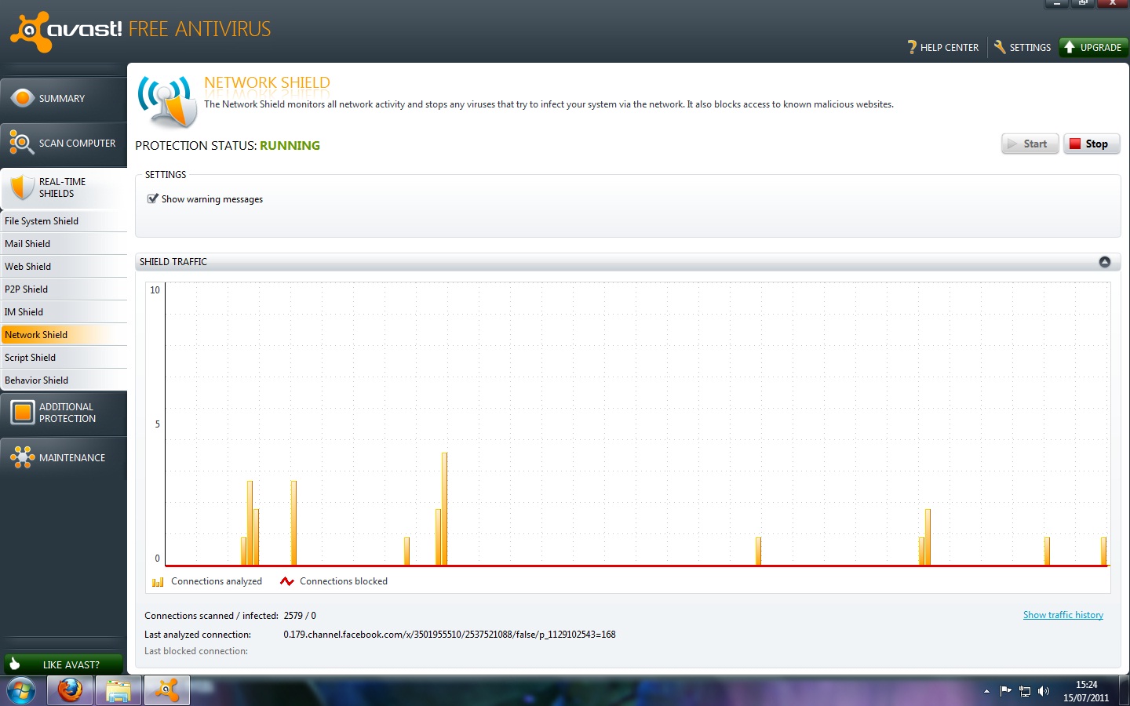Image resolution: width=1130 pixels, height=706 pixels.
Task: Click the Shield Traffic header bar
Action: click(x=628, y=262)
